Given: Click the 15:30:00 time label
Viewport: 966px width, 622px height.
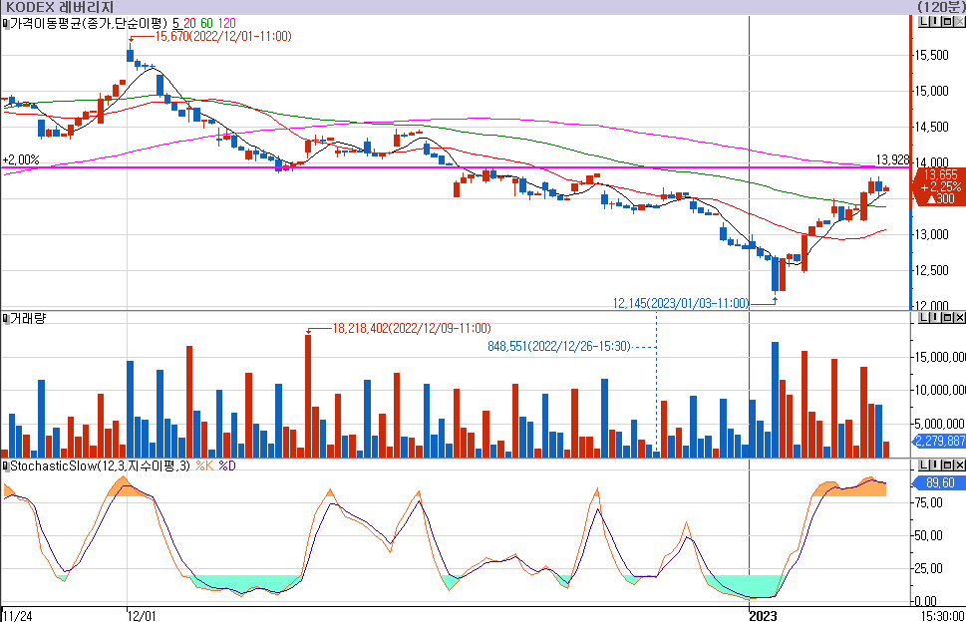Looking at the screenshot, I should [943, 616].
